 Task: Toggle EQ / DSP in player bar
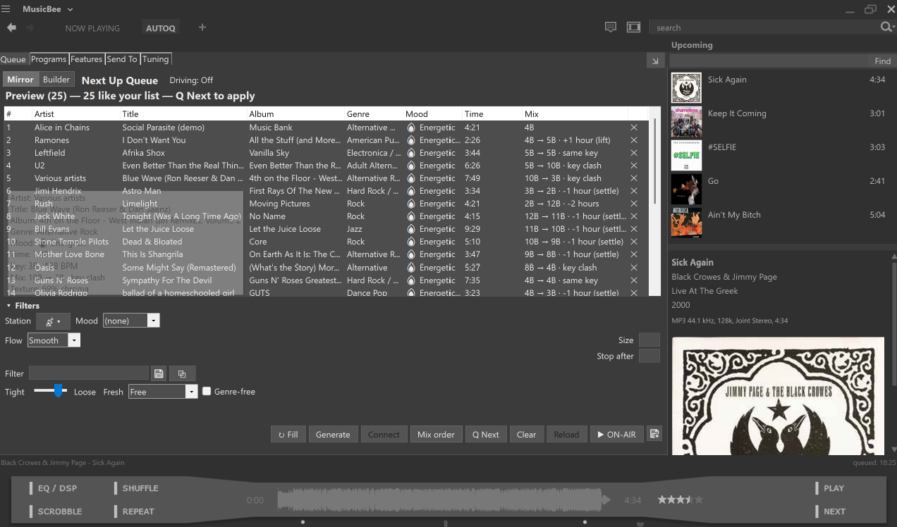[53, 488]
